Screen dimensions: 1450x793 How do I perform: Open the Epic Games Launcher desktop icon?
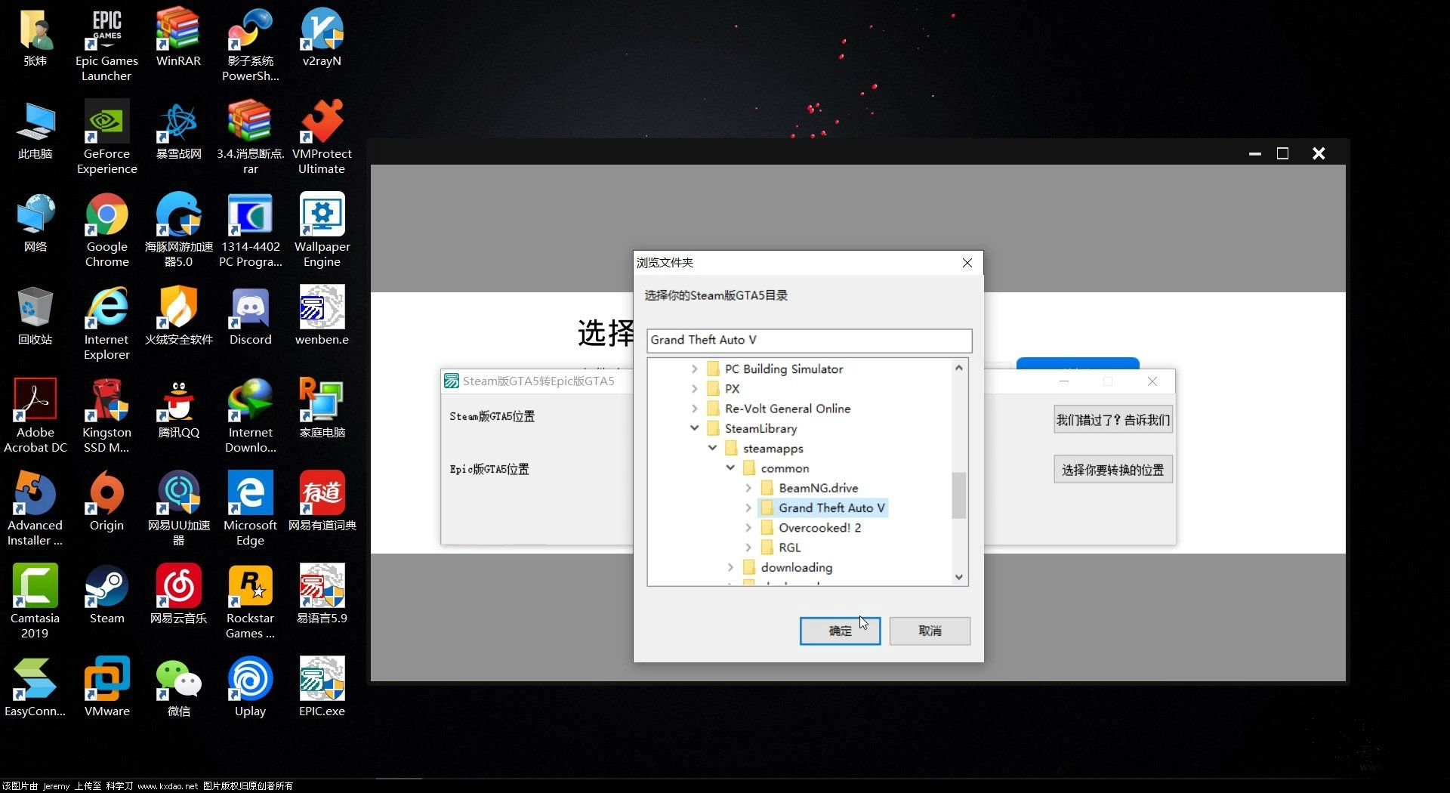(106, 45)
